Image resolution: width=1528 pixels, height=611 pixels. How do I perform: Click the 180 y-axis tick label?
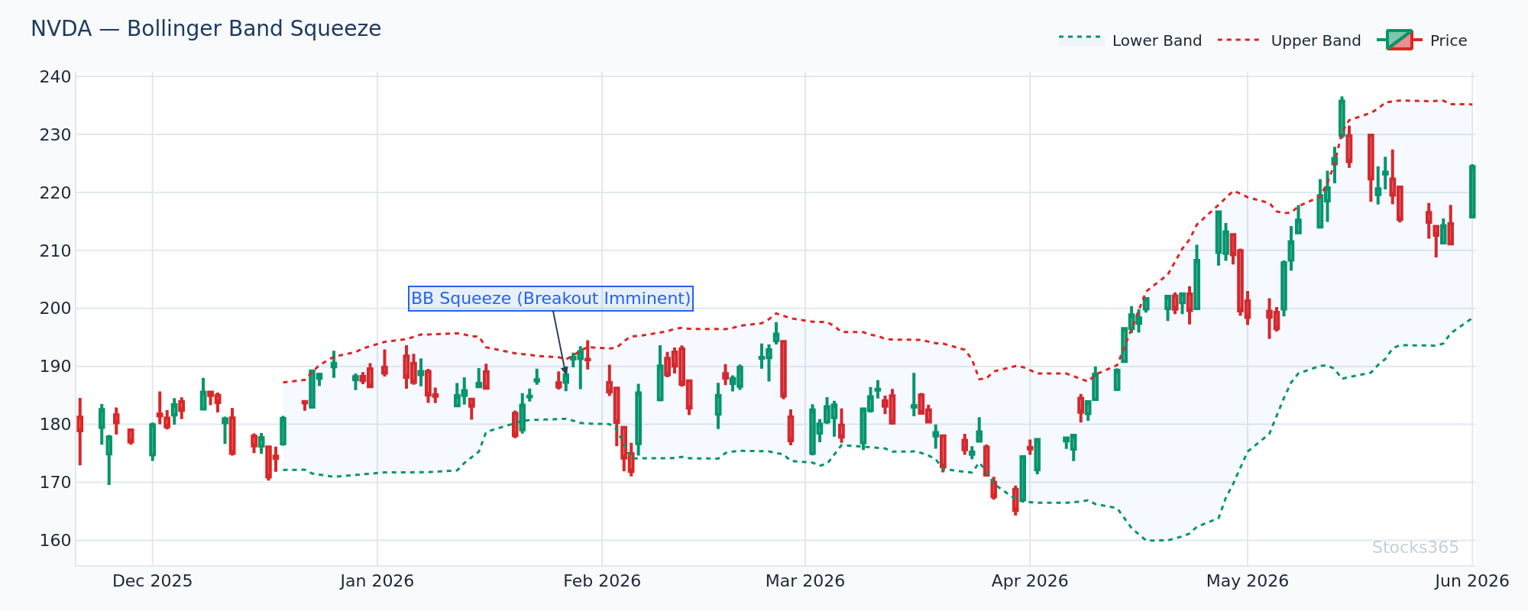[x=55, y=425]
